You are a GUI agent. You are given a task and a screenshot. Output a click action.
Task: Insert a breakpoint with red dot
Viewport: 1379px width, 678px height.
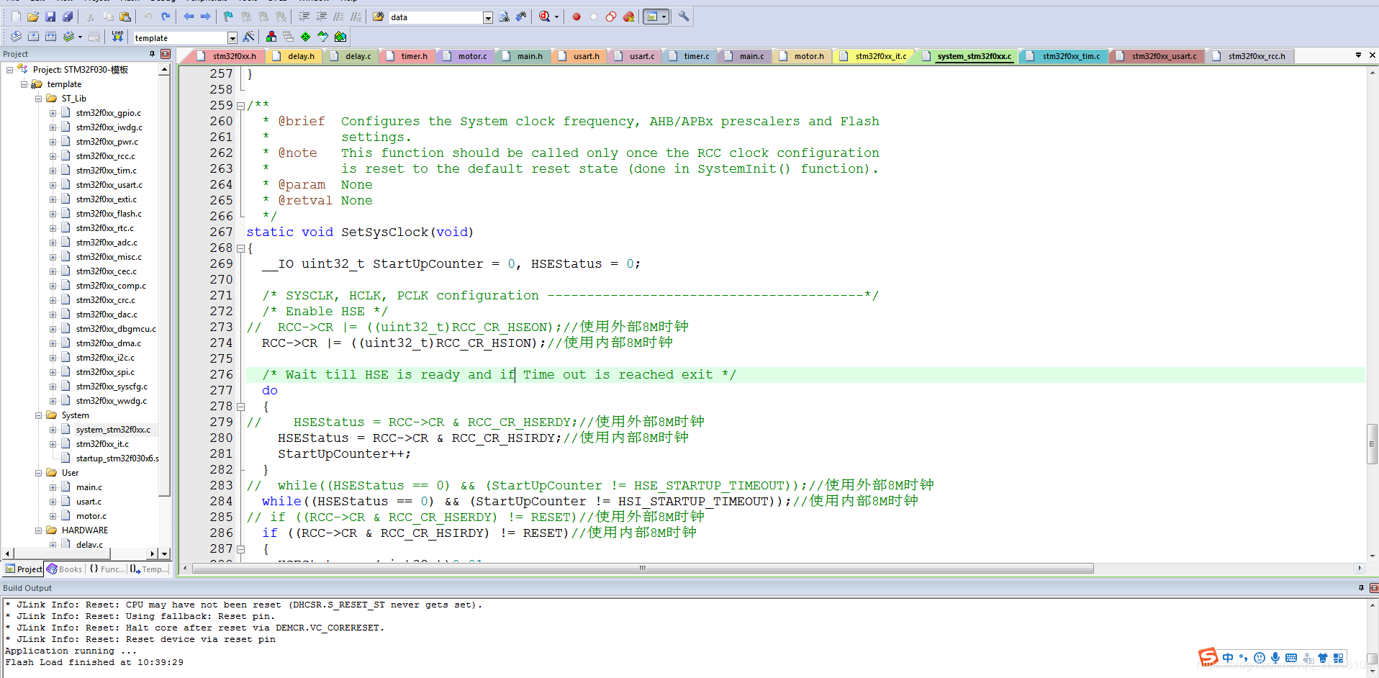[577, 17]
